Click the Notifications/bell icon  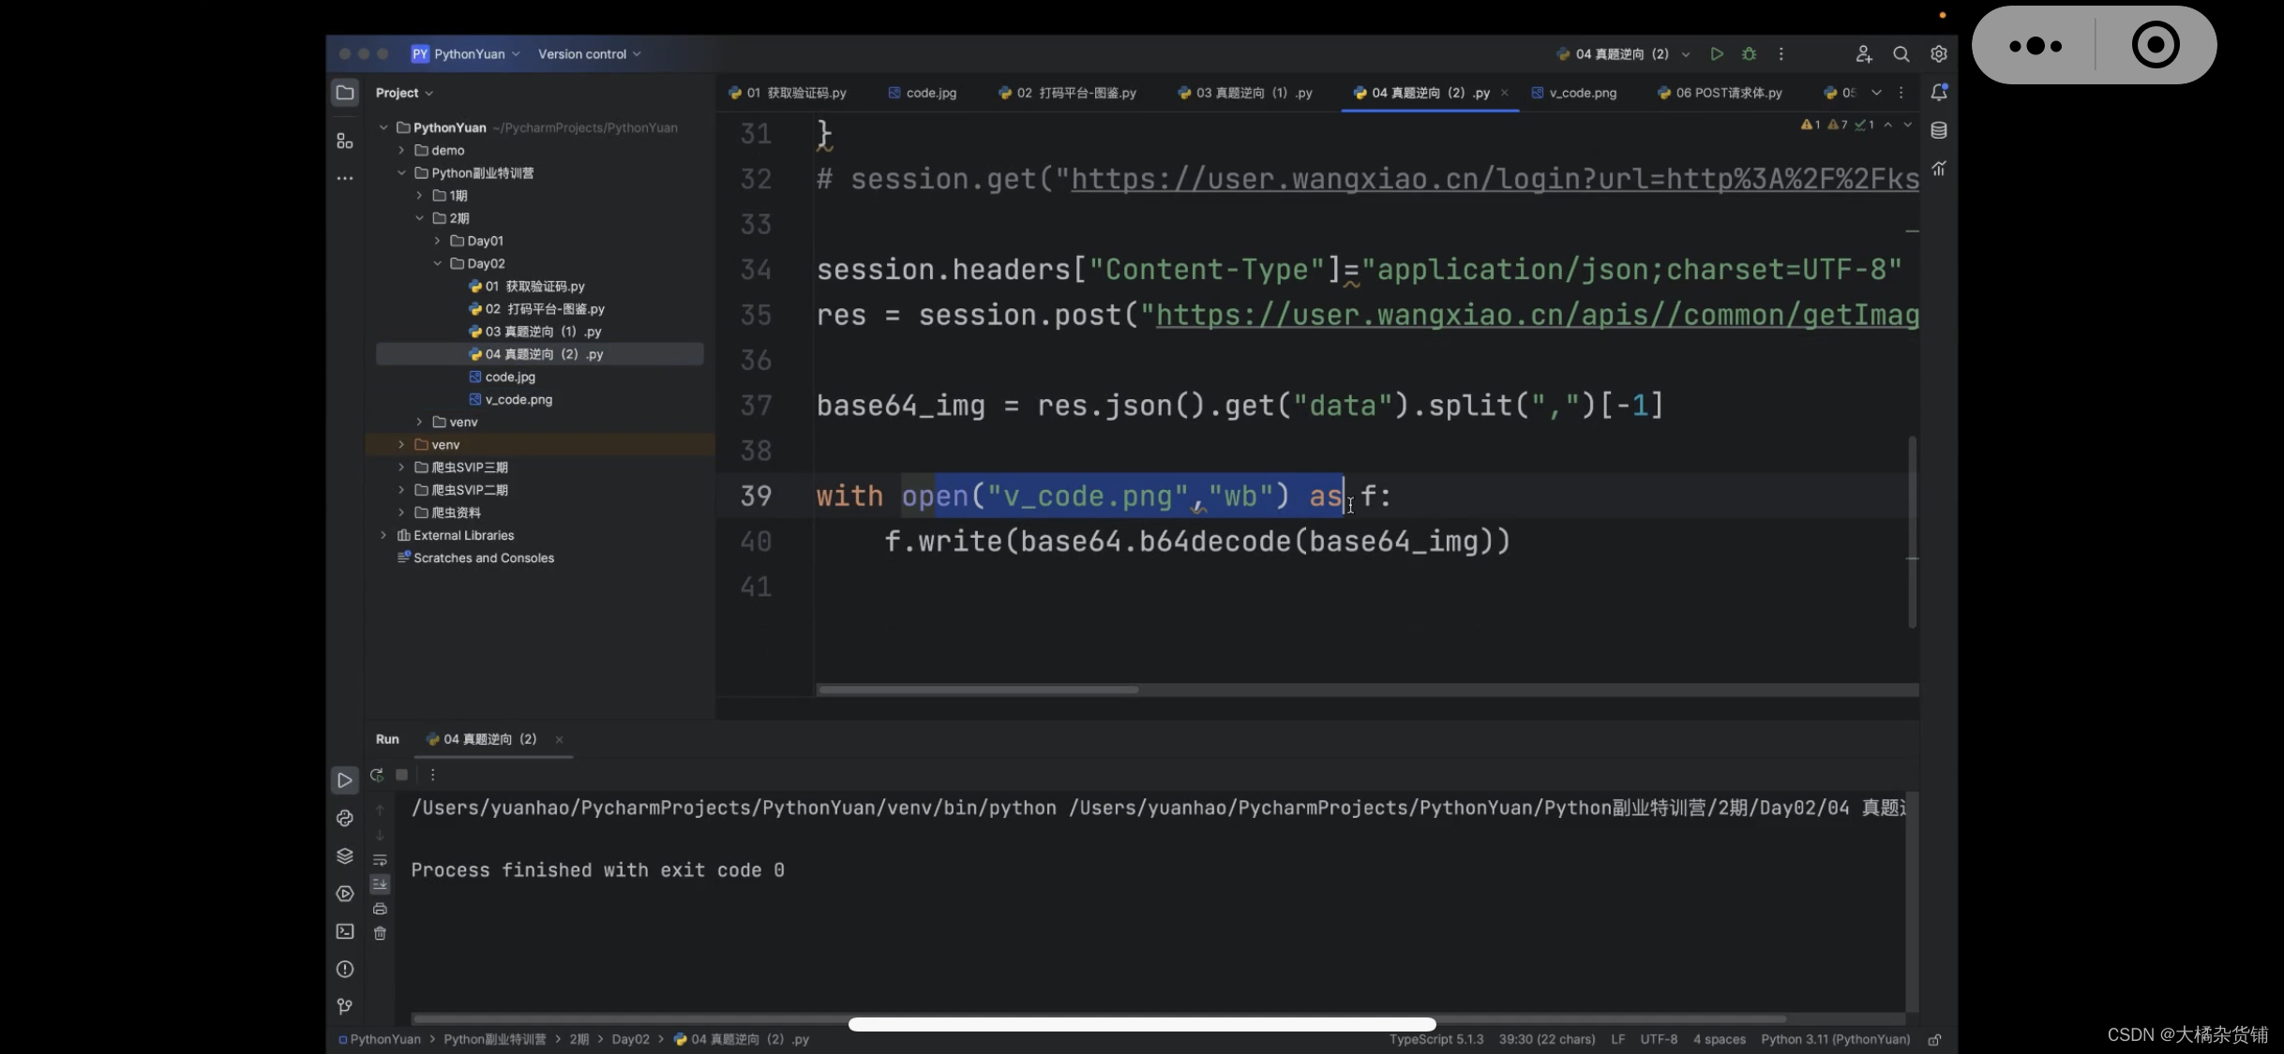[x=1937, y=92]
